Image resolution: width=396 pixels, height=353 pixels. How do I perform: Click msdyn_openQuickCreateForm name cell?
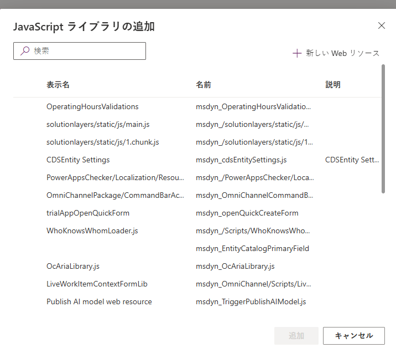pos(247,213)
